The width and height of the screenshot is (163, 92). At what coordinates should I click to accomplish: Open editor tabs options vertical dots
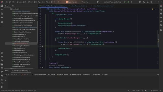coord(157,6)
